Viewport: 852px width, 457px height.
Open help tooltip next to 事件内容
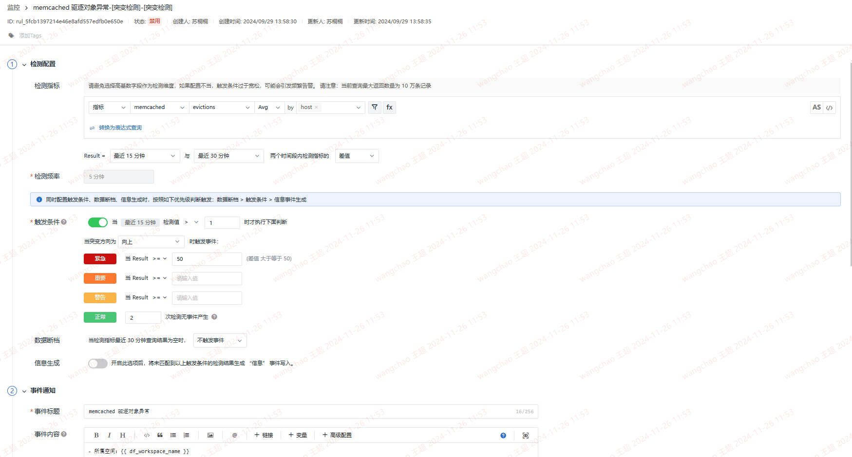pos(64,434)
